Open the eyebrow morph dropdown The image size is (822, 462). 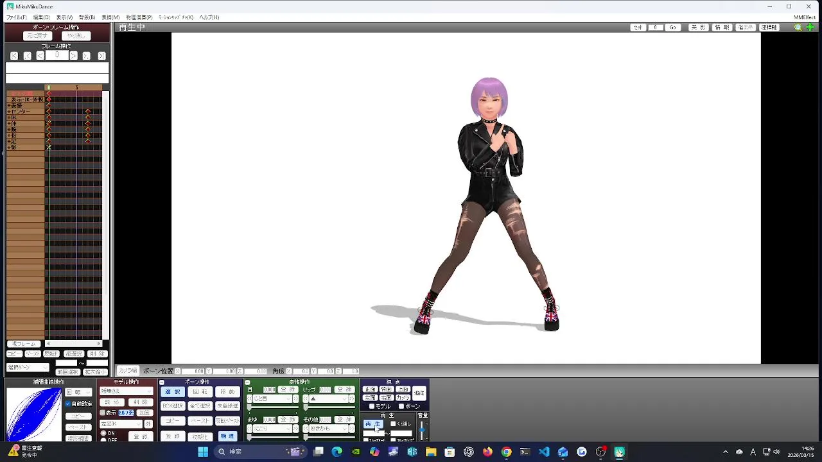pyautogui.click(x=273, y=429)
